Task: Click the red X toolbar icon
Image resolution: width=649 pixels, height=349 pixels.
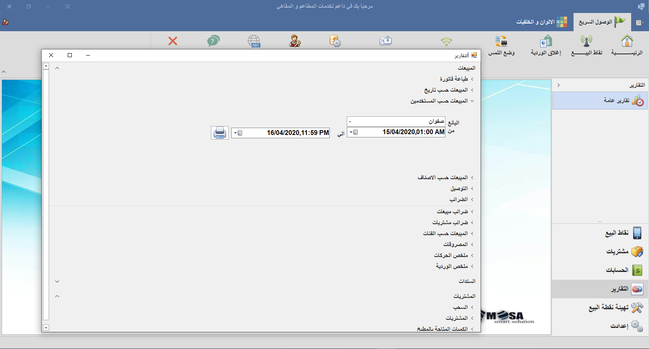Action: (173, 41)
